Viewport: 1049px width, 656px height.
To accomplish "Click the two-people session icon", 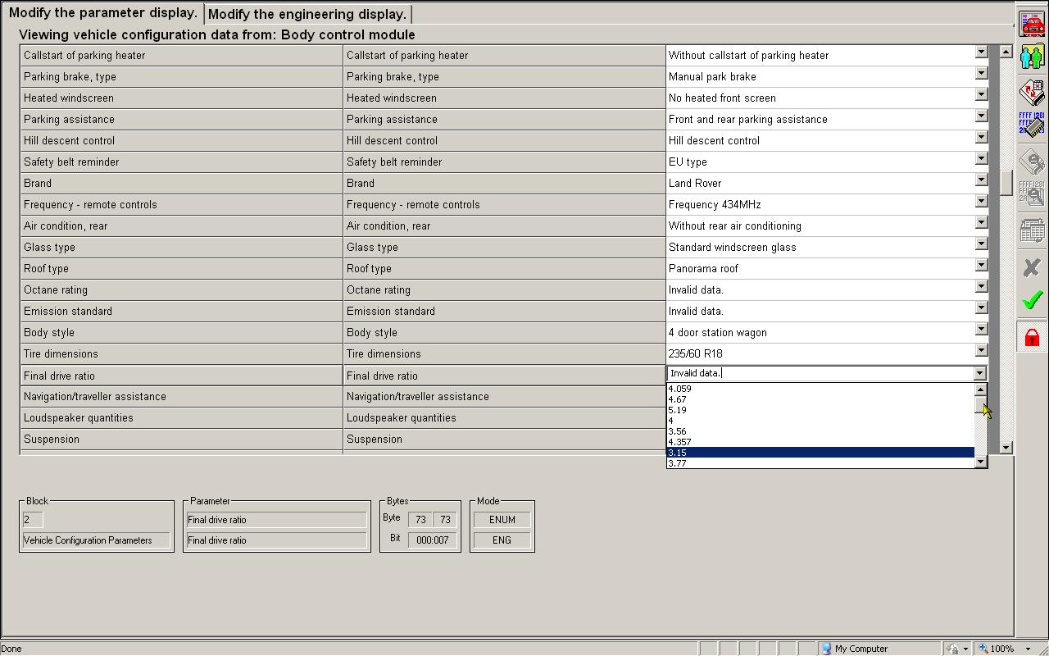I will (1032, 57).
